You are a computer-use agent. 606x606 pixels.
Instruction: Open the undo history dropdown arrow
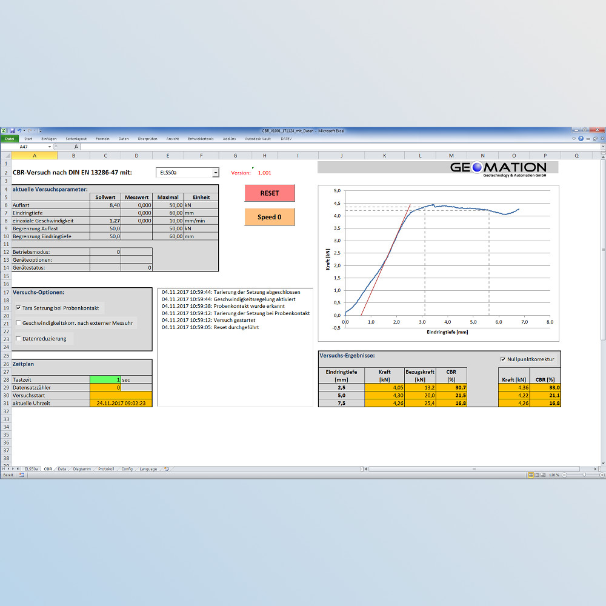coord(24,131)
